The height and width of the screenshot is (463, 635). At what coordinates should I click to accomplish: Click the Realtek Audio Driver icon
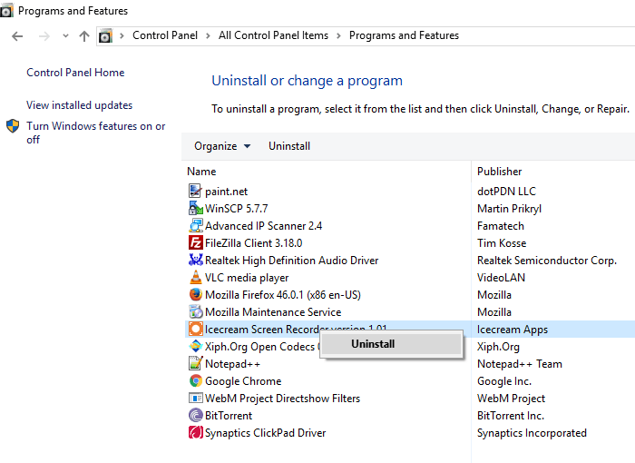[195, 260]
